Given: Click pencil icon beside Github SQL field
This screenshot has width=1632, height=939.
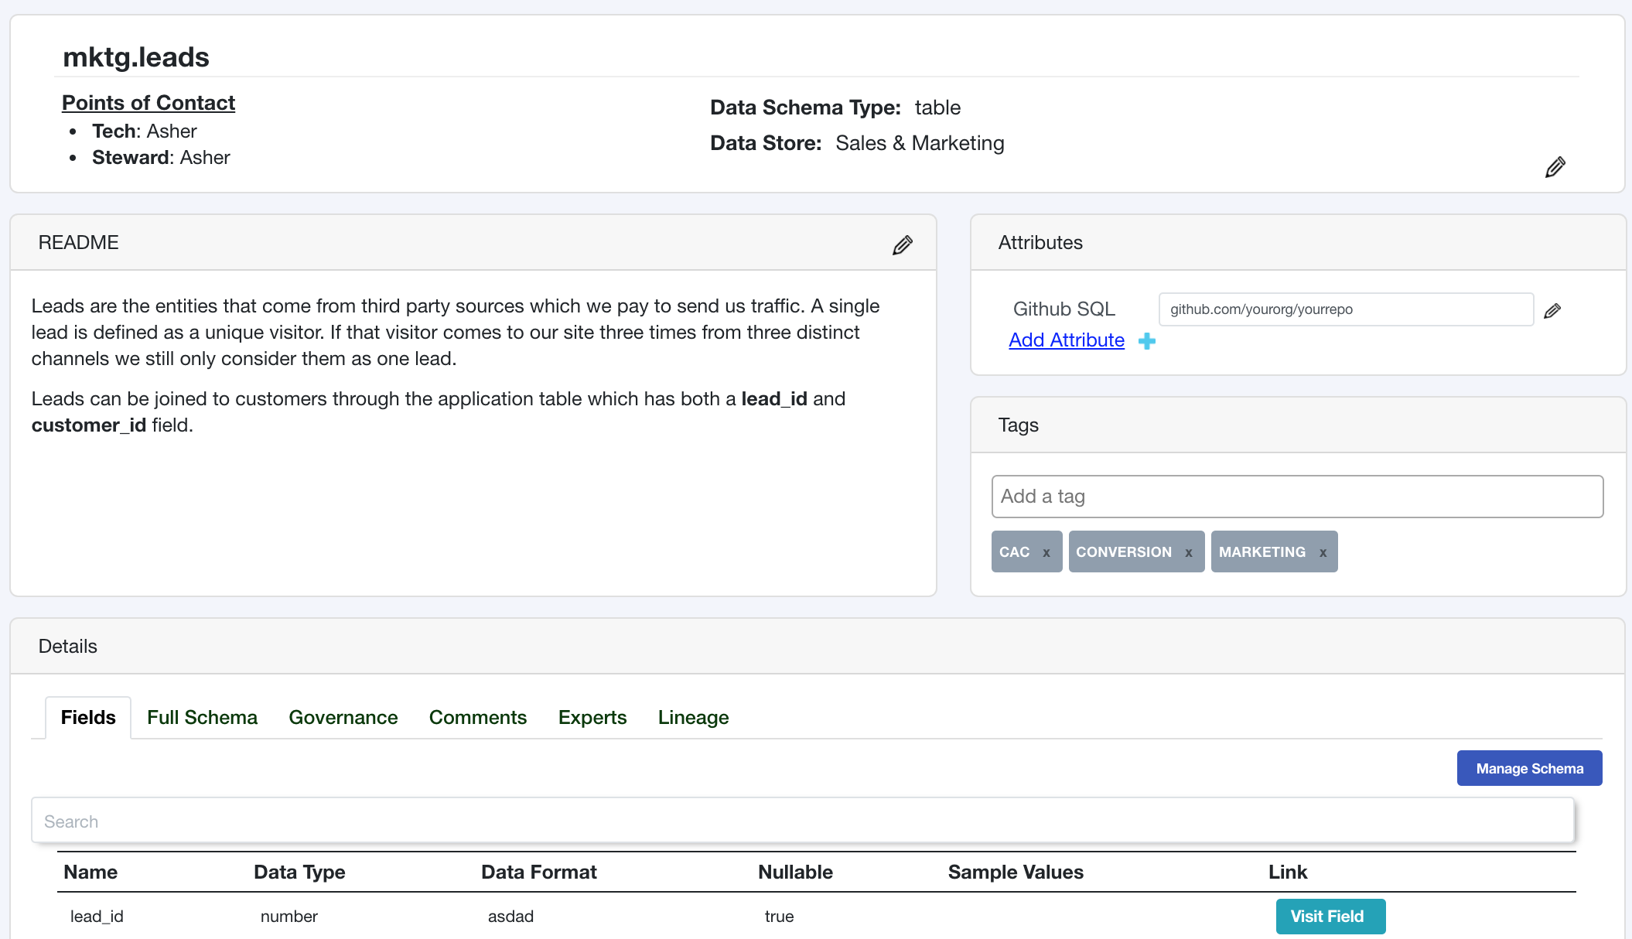Looking at the screenshot, I should (x=1552, y=311).
